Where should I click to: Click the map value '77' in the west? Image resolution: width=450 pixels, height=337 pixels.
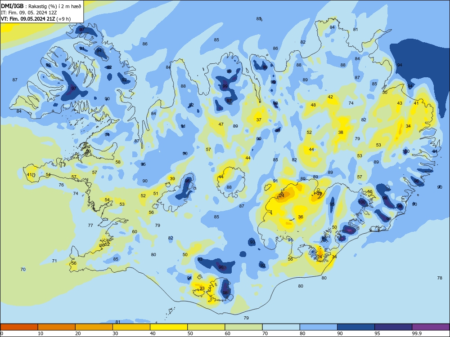[x=90, y=226]
